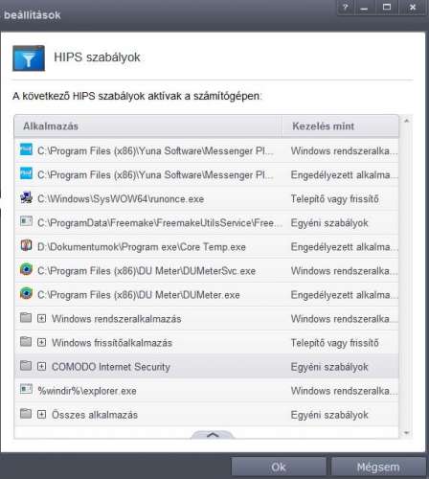Click the Core Temp.exe application icon
Image resolution: width=429 pixels, height=479 pixels.
click(x=26, y=245)
